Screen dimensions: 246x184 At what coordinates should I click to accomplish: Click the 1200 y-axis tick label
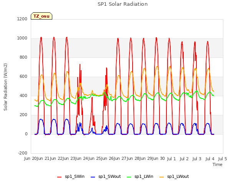point(22,19)
